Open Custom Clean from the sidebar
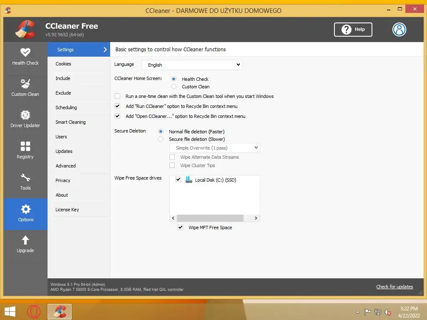 pyautogui.click(x=25, y=88)
